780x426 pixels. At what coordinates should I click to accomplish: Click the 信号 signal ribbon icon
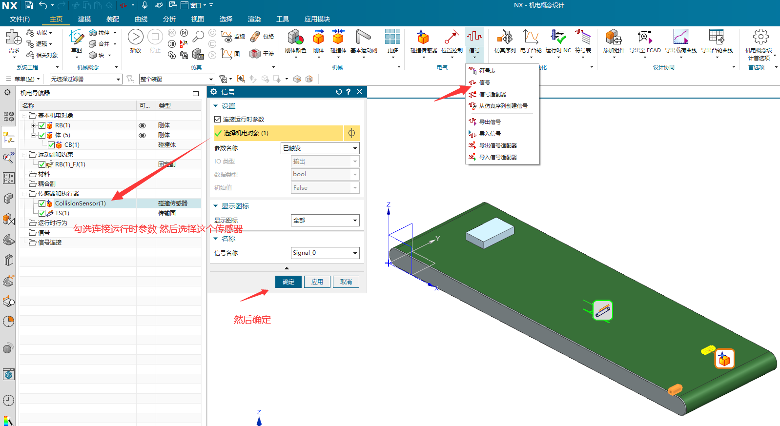[x=474, y=36]
